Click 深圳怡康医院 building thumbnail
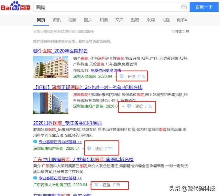 pos(51,103)
